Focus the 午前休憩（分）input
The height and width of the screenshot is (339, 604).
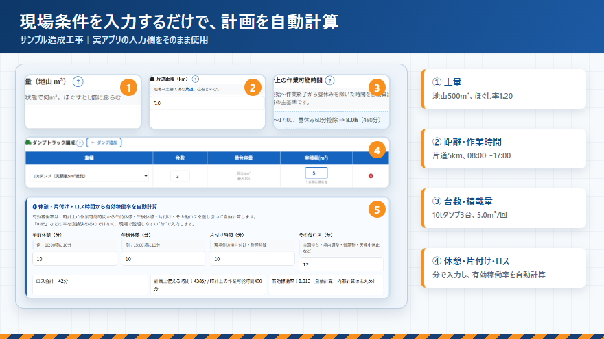click(x=75, y=259)
